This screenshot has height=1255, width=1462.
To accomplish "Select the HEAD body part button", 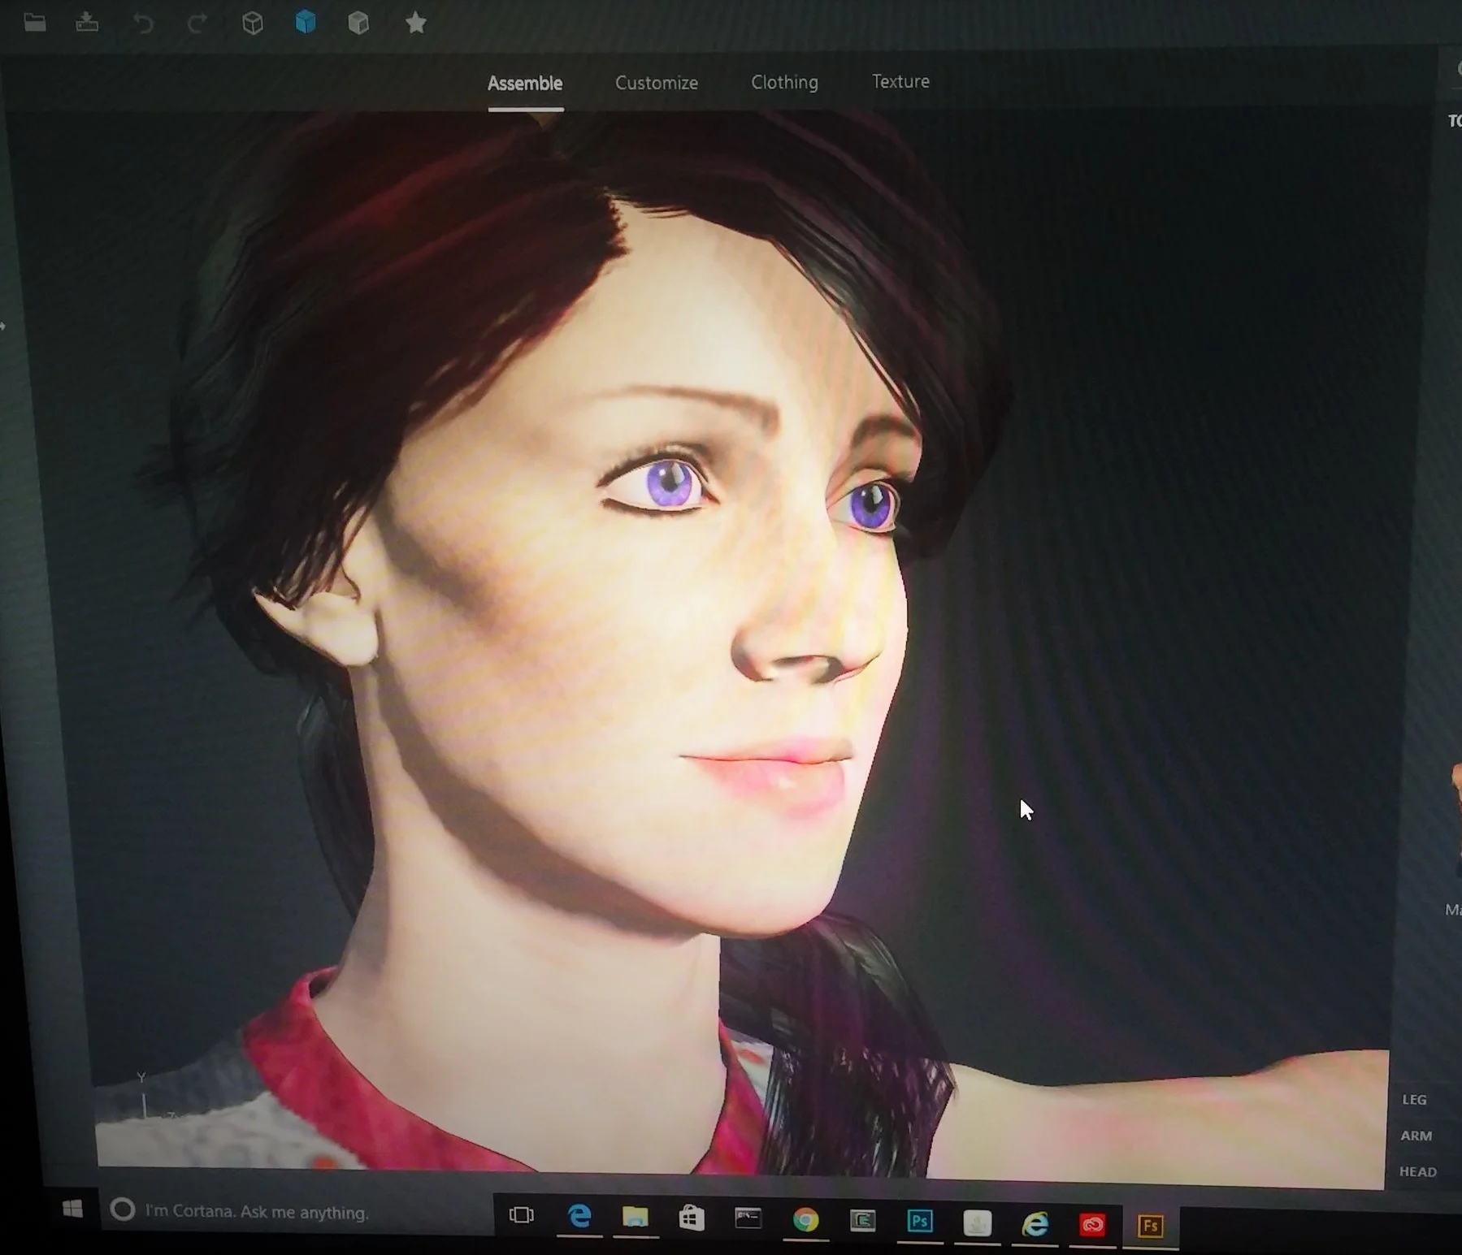I will [1418, 1171].
